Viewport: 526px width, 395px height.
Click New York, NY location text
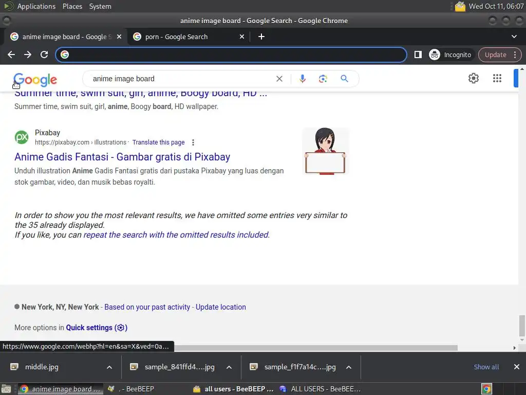coord(60,307)
